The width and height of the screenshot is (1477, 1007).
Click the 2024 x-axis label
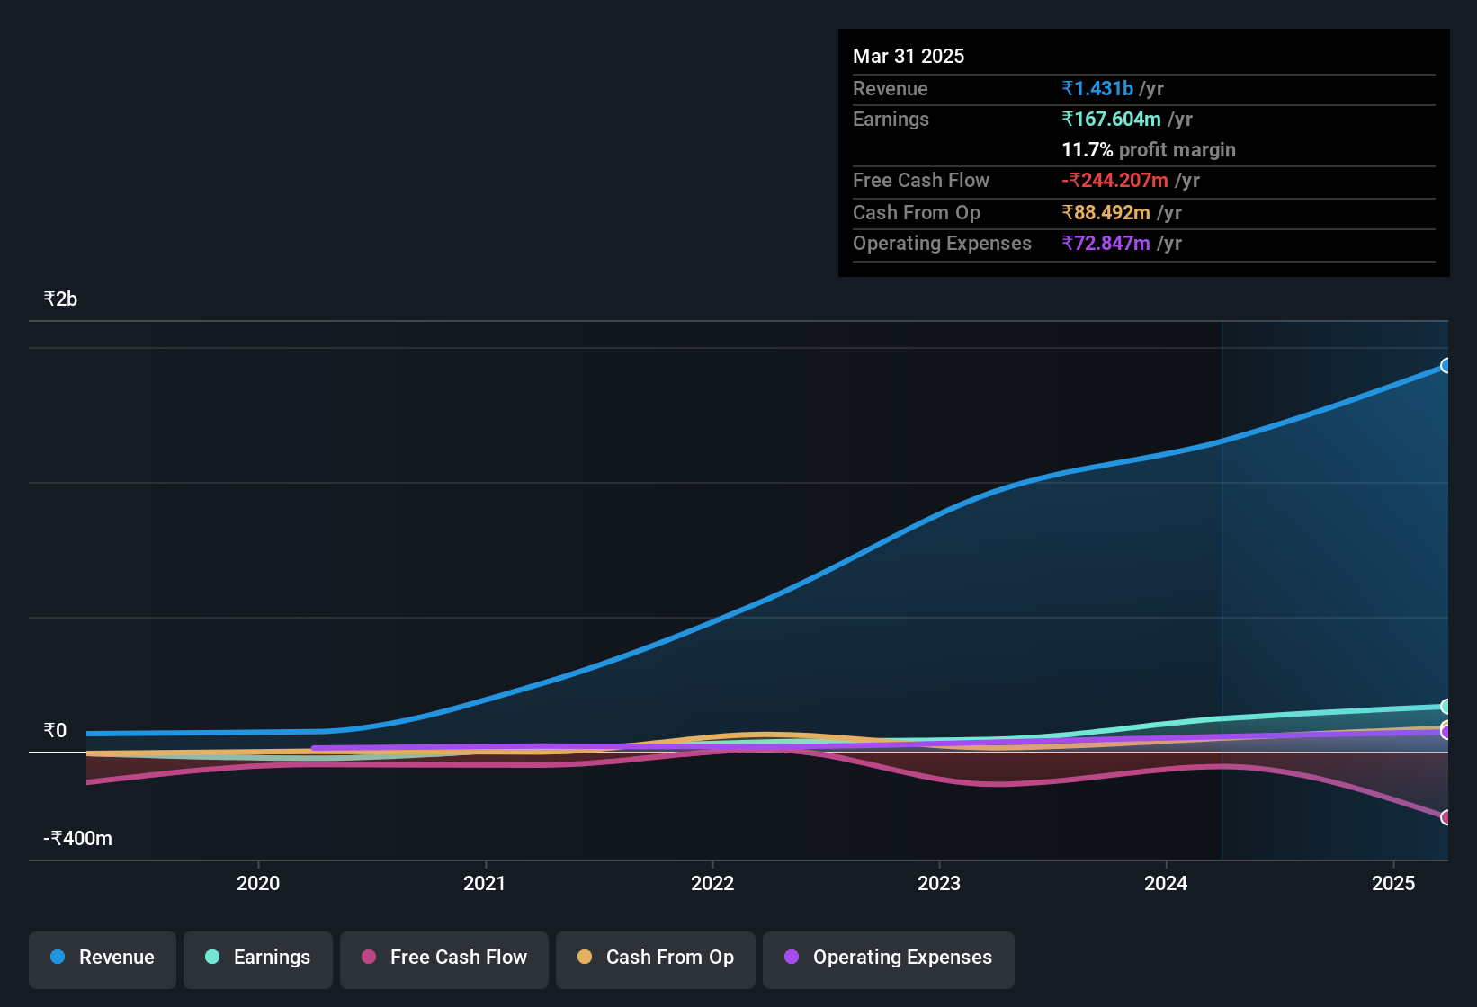click(1166, 884)
